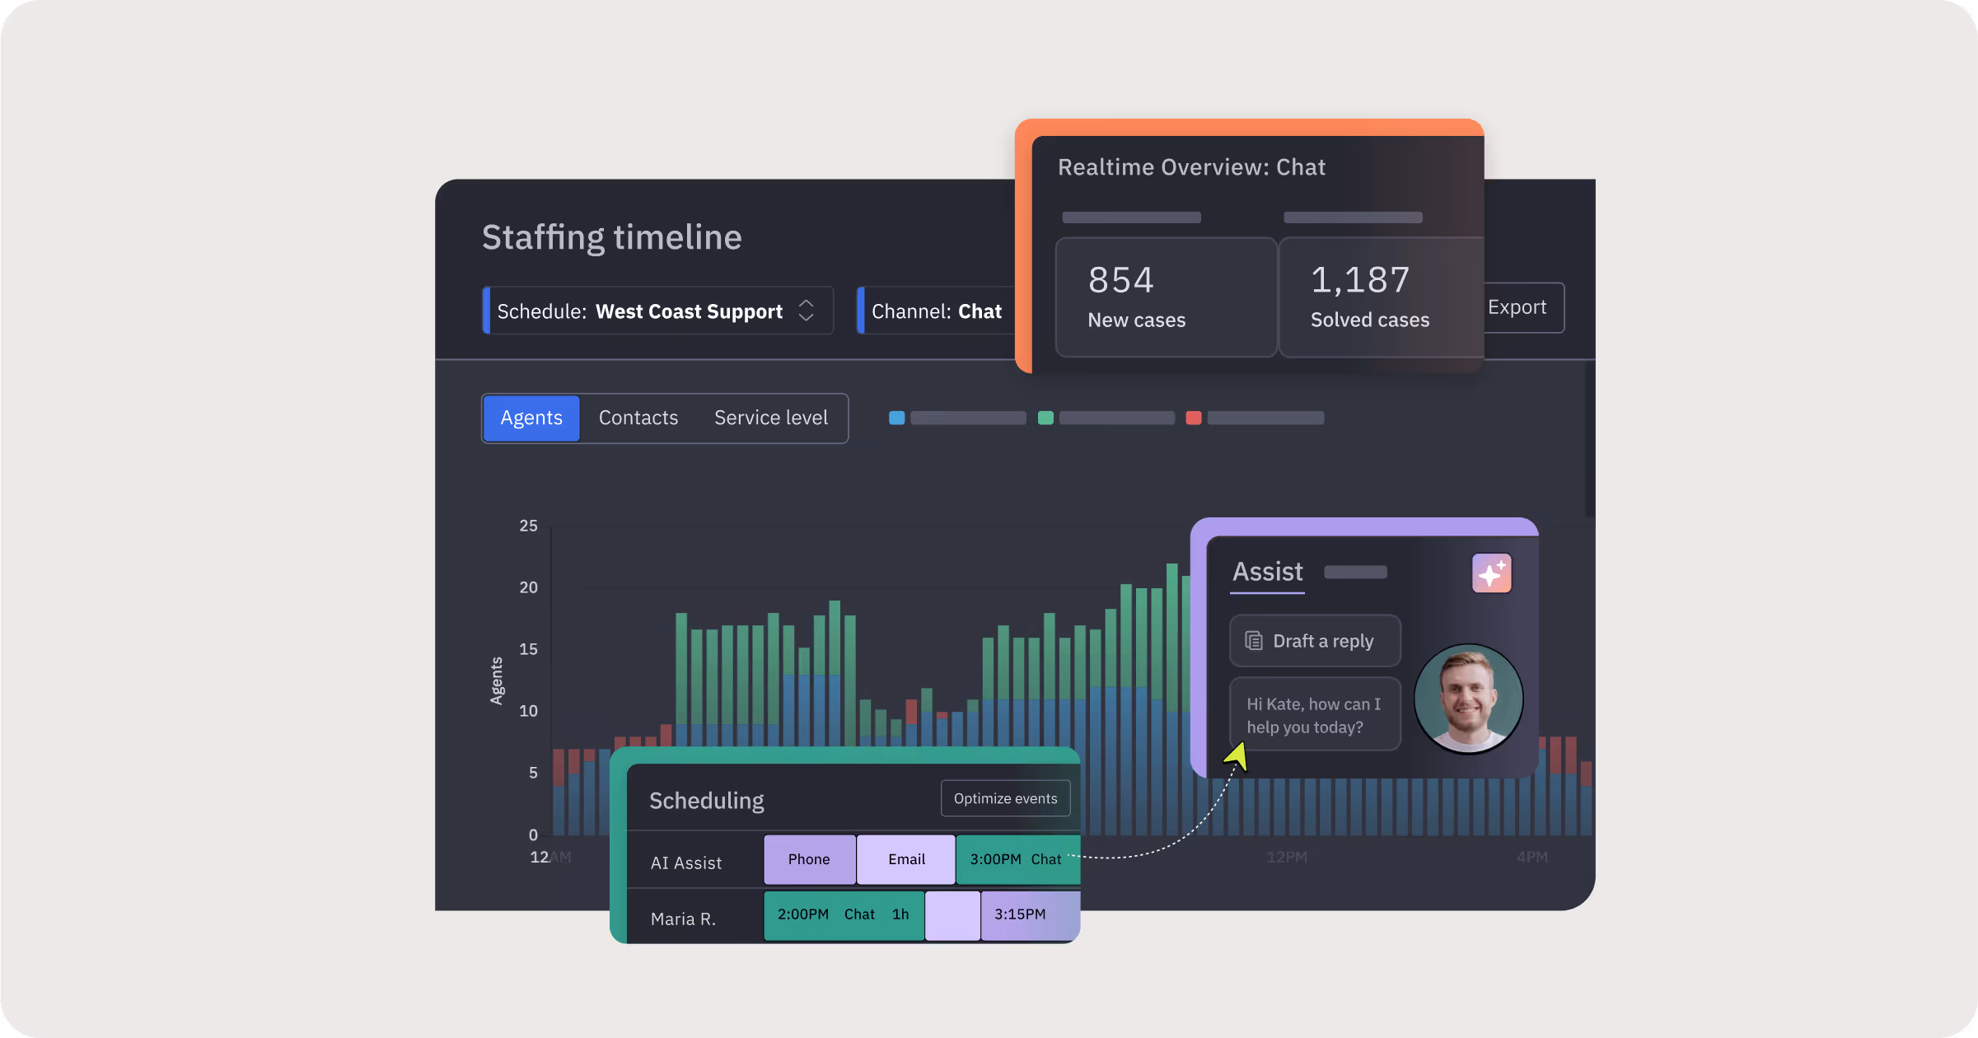The width and height of the screenshot is (1978, 1038).
Task: Toggle the red legend series square
Action: click(x=1193, y=418)
